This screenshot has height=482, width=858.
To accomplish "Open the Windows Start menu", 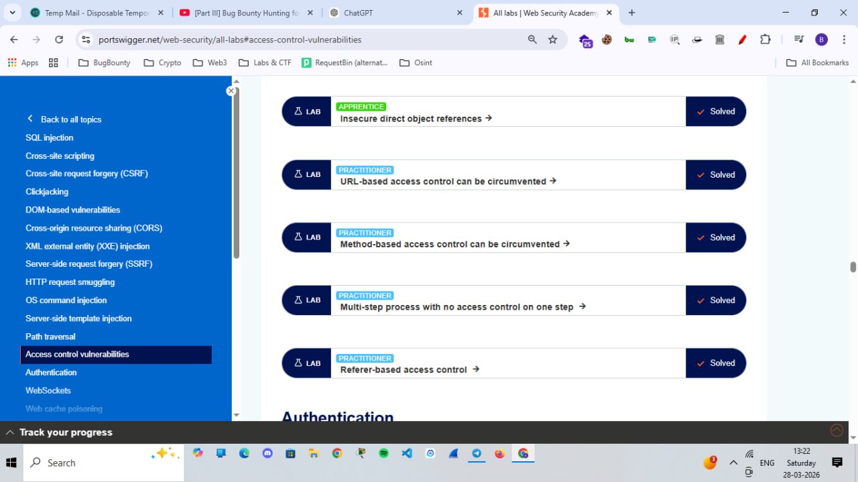I will 11,463.
